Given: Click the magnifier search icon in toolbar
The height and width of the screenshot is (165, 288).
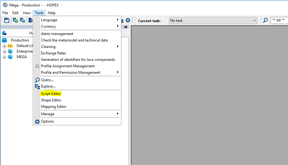Looking at the screenshot, I should click(265, 20).
